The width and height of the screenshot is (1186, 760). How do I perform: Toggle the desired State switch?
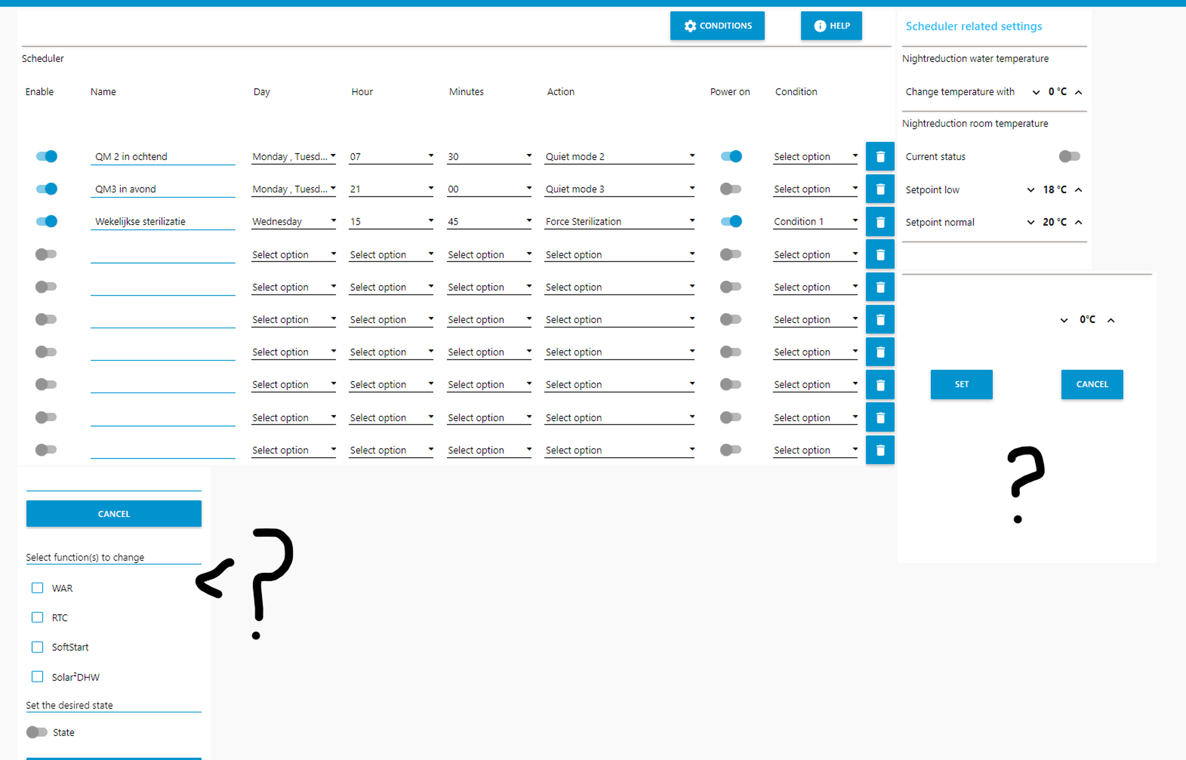pos(36,732)
